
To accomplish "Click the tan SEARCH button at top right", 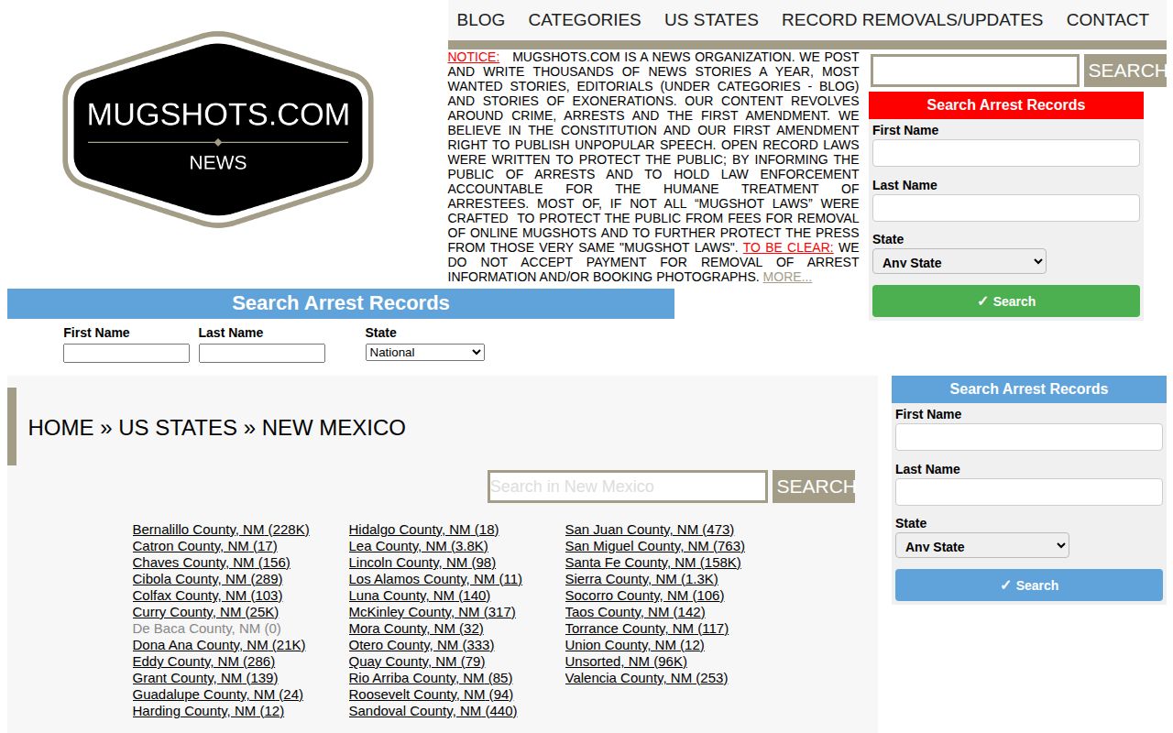I will click(x=1125, y=71).
